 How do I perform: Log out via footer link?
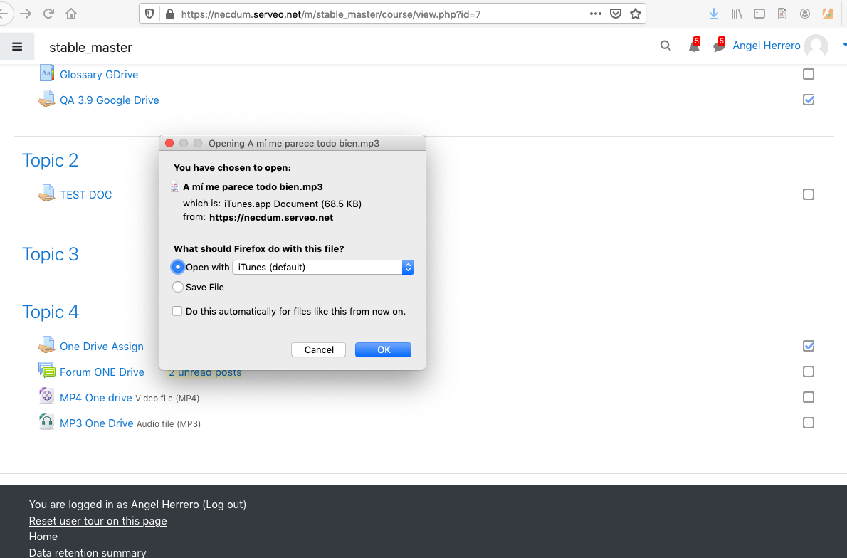pyautogui.click(x=224, y=505)
